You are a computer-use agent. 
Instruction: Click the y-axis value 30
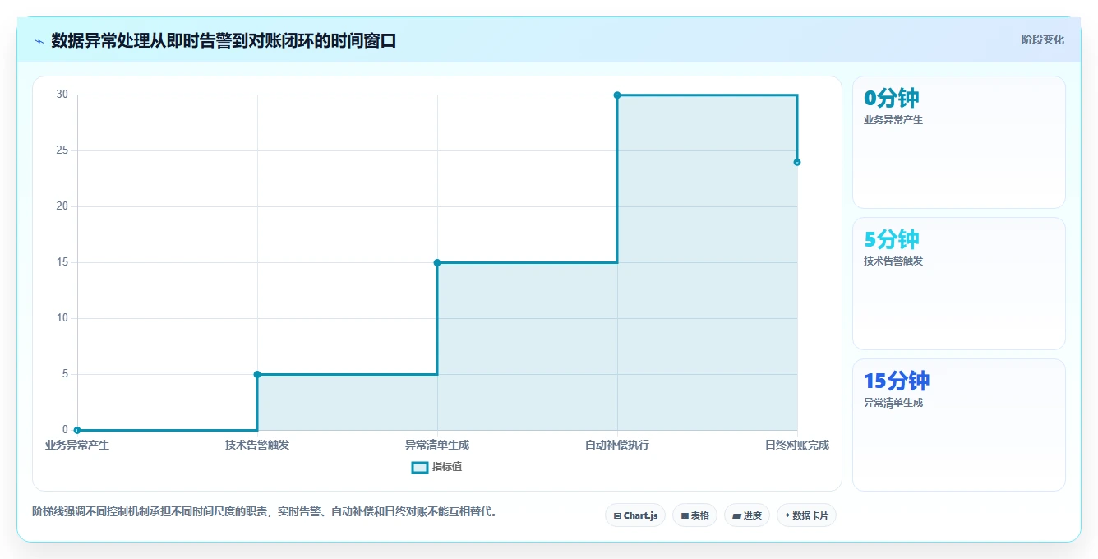point(62,95)
